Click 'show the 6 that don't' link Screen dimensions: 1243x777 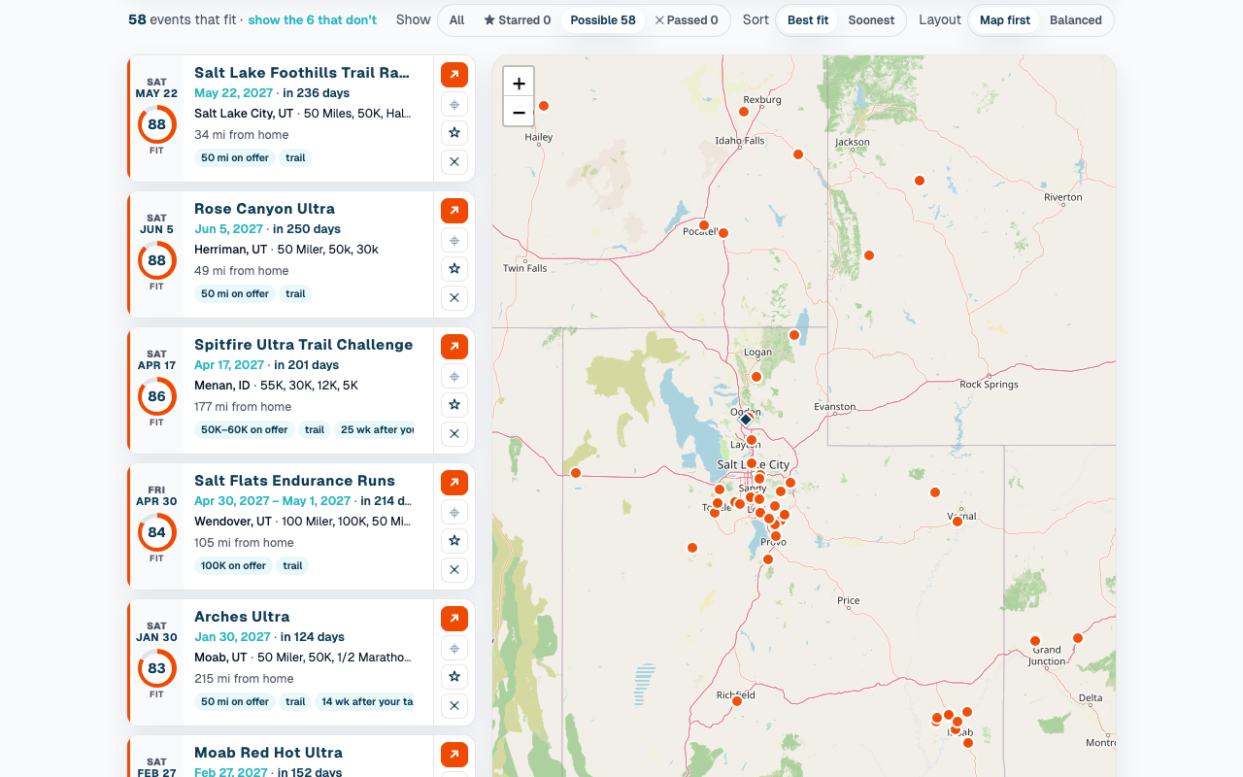313,19
